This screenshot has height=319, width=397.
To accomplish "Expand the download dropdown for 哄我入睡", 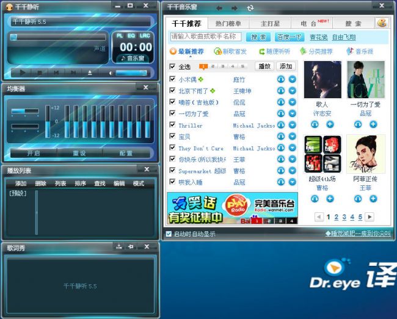I will pos(292,182).
